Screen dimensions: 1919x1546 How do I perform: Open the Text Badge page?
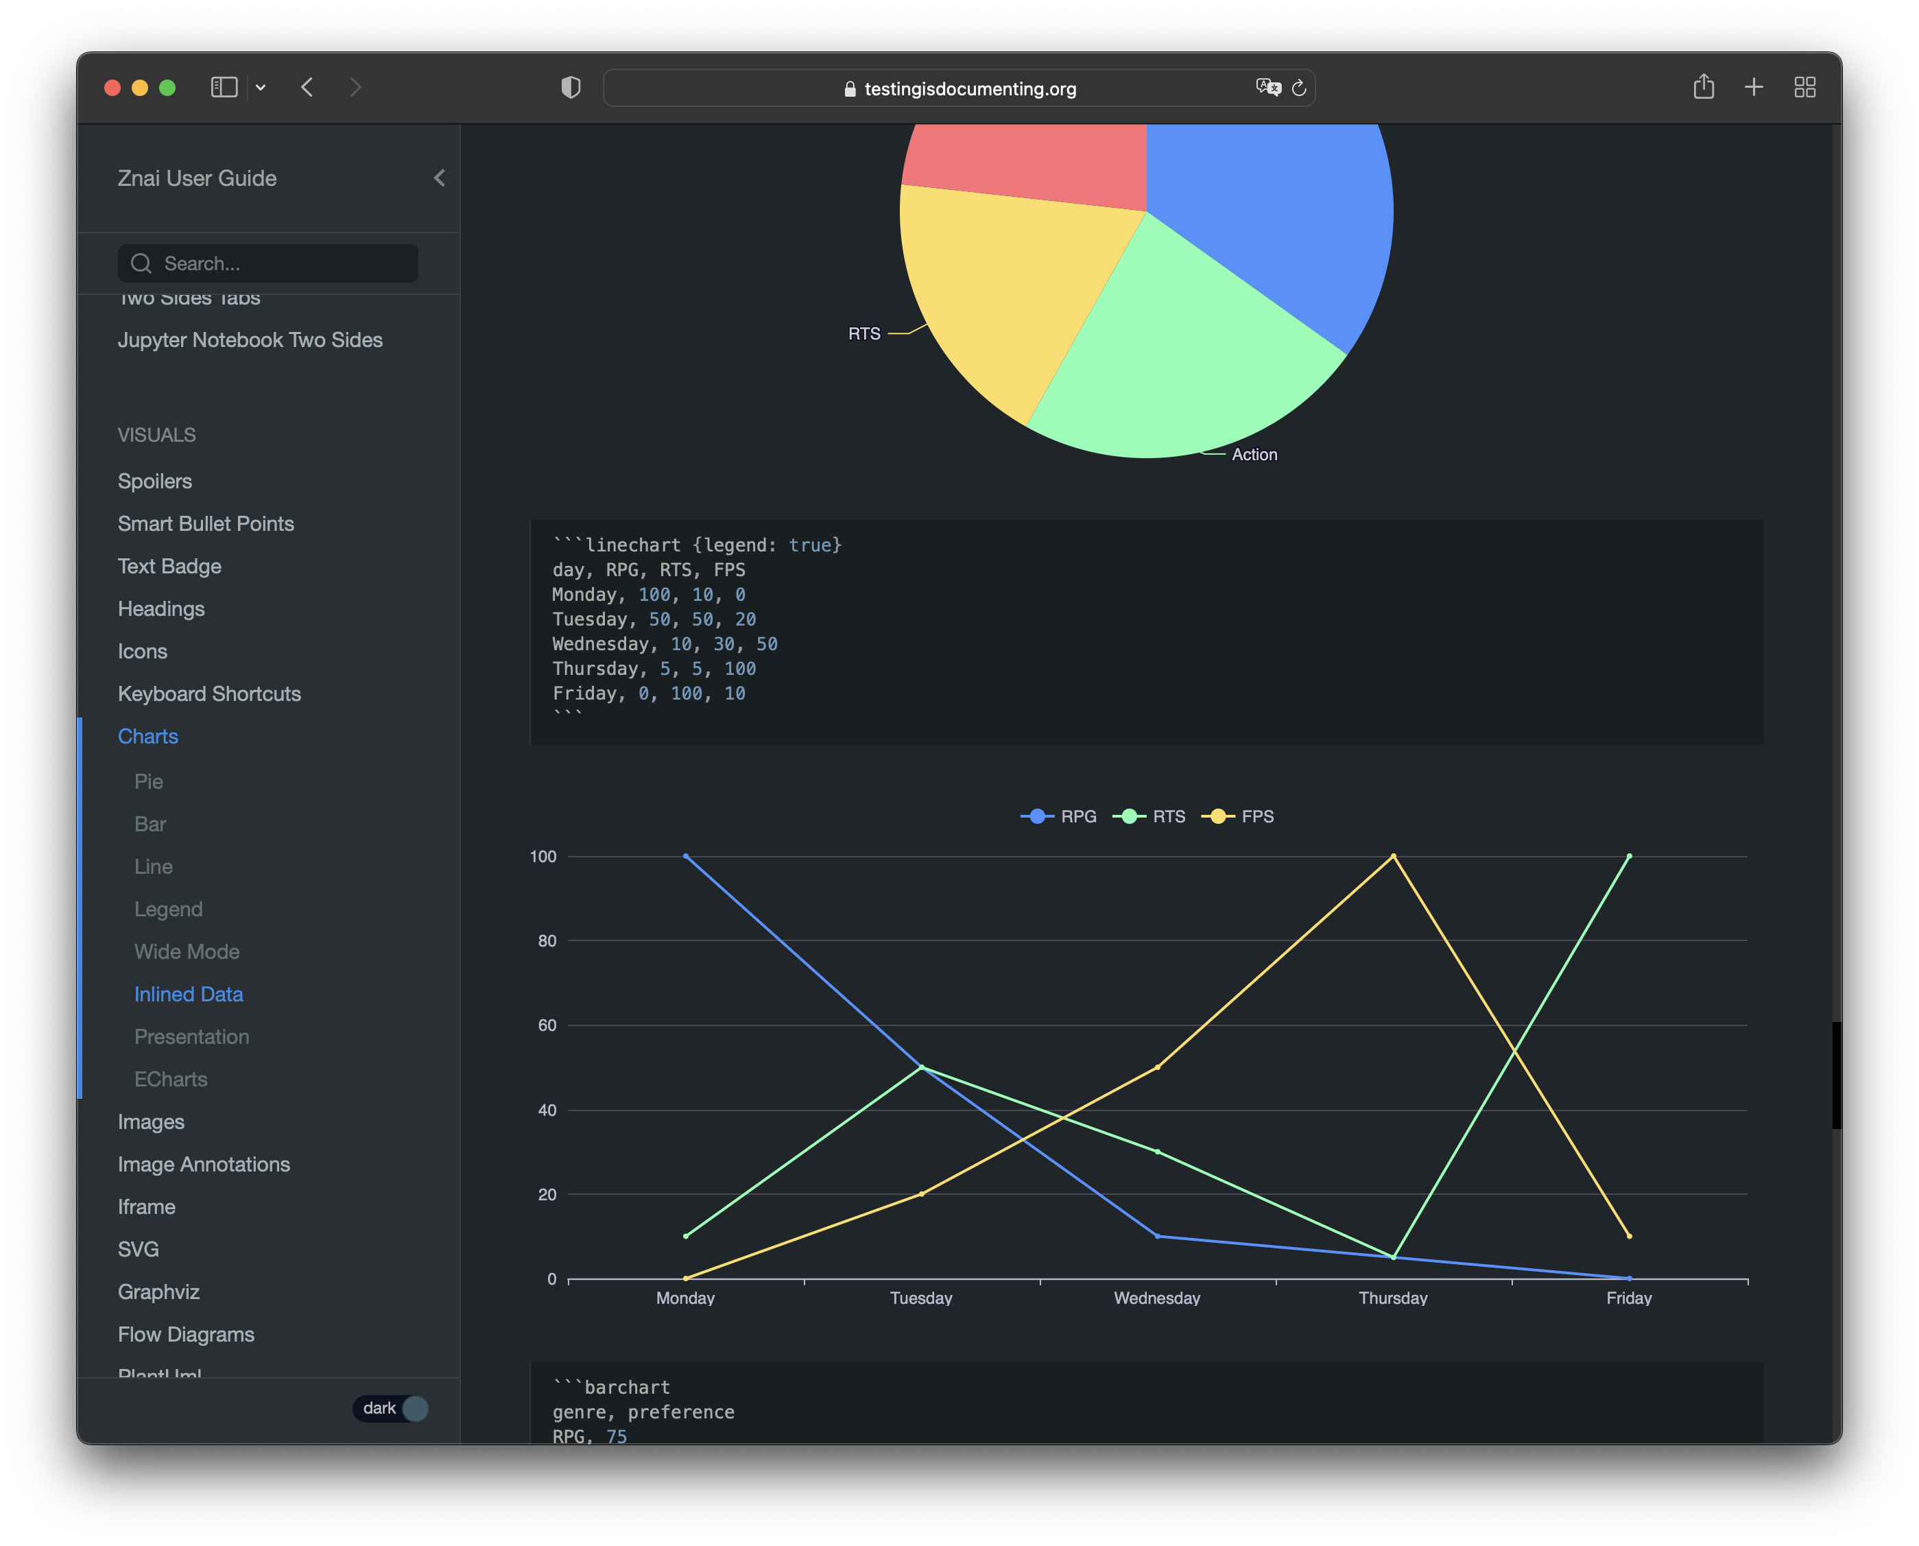coord(169,567)
